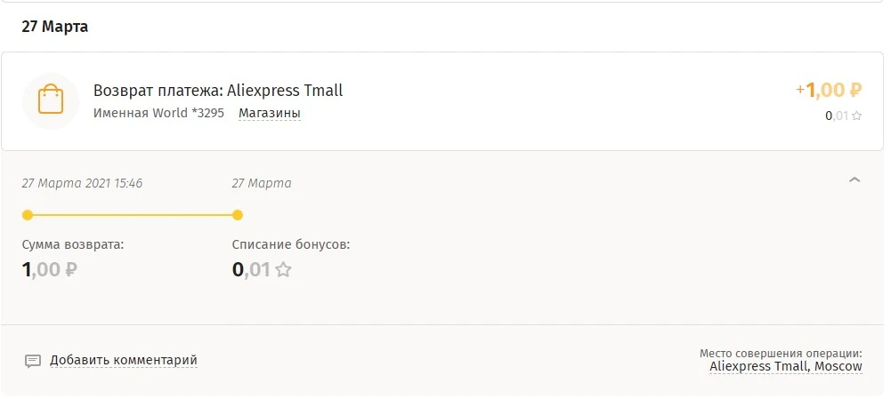Click the Именная World *3295 card label
The image size is (891, 399).
158,113
